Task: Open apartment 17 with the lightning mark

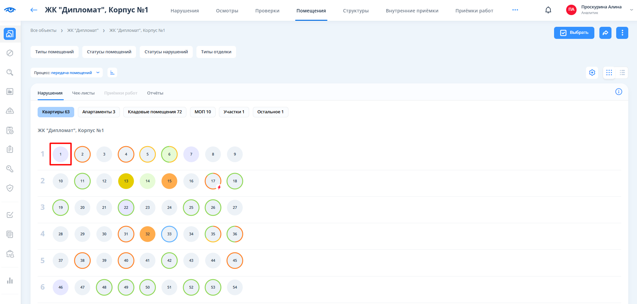Action: click(x=213, y=181)
